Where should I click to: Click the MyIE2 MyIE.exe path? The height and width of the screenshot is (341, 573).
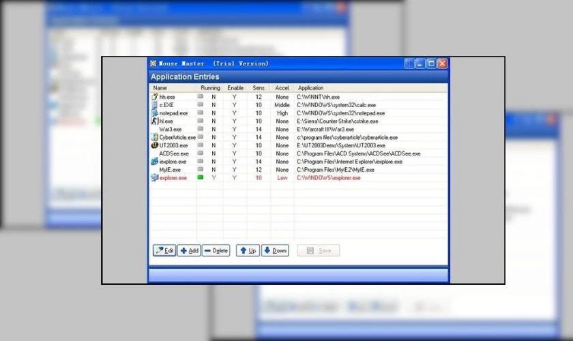pyautogui.click(x=336, y=170)
